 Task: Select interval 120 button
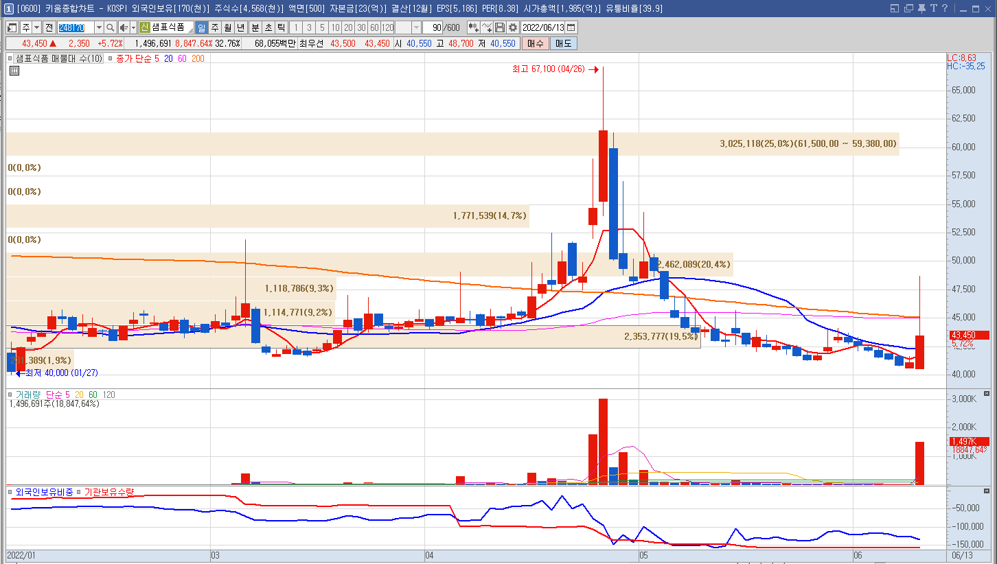pos(388,27)
